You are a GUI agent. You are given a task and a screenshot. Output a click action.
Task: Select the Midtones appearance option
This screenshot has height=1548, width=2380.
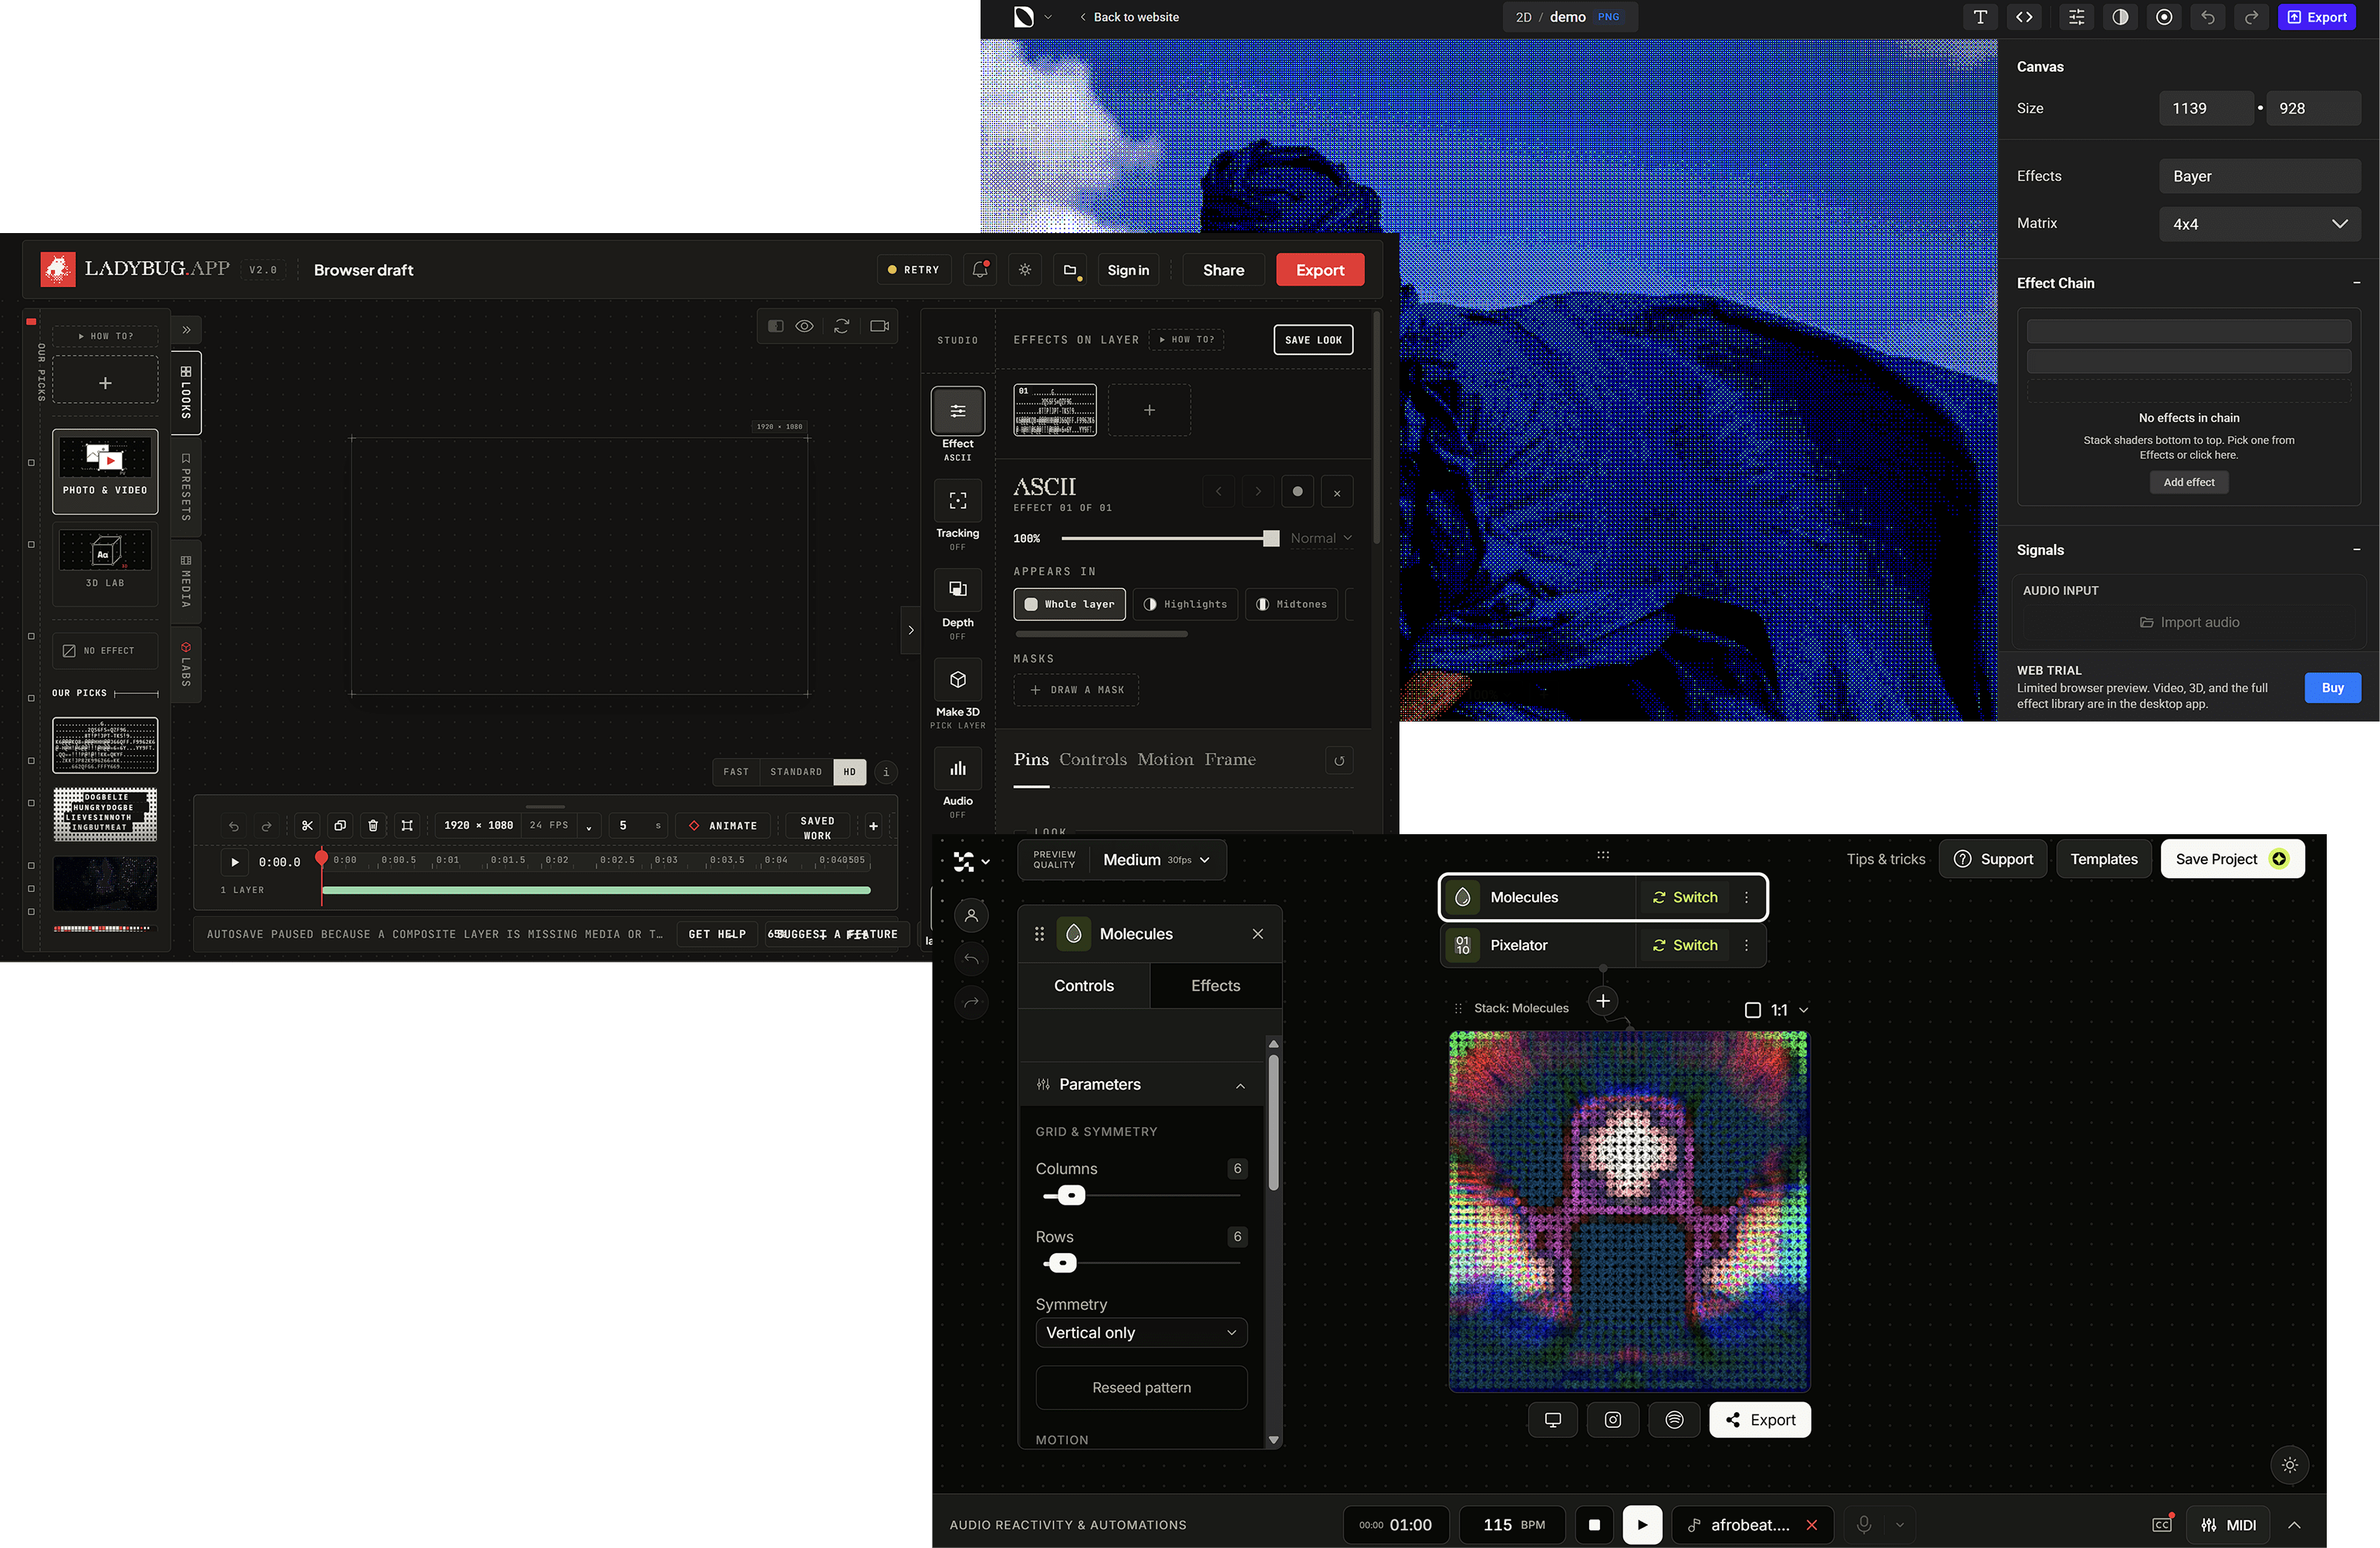point(1291,604)
